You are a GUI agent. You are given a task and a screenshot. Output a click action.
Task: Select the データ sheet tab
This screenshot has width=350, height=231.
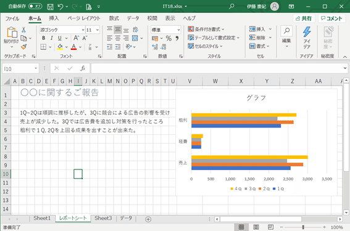126,218
